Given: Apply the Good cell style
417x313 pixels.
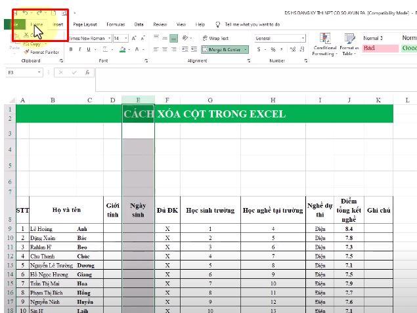Looking at the screenshot, I should click(x=408, y=48).
